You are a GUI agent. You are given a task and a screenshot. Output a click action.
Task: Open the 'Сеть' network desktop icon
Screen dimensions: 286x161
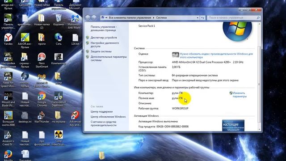[x=59, y=39]
